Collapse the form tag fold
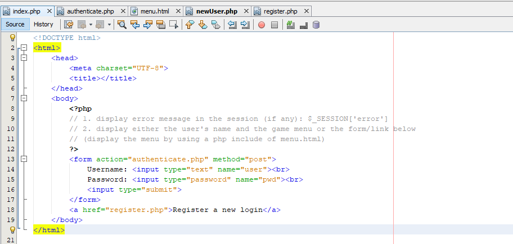This screenshot has width=513, height=244. [x=24, y=159]
